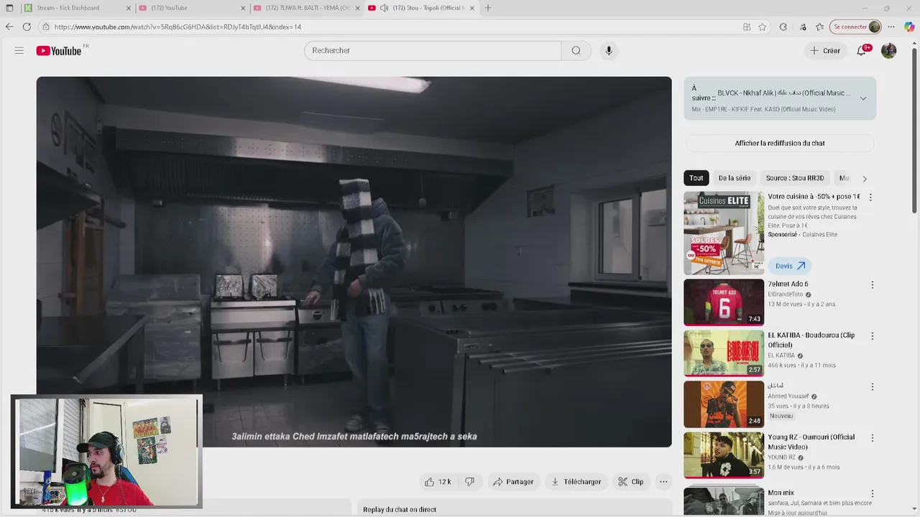Select the 'Tout' filter chip
The width and height of the screenshot is (920, 517).
(696, 178)
